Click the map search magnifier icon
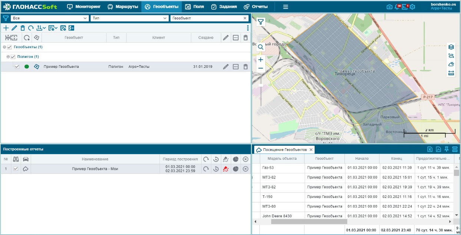461x235 pixels. (x=261, y=47)
